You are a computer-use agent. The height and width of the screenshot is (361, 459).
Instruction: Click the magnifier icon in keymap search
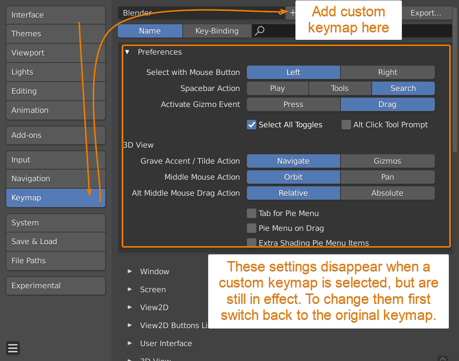(259, 31)
